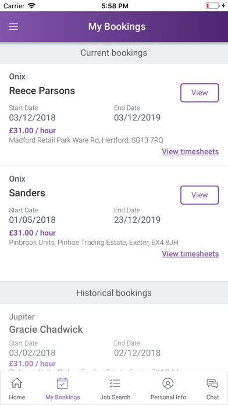Tap the Wi-Fi status icon
The image size is (228, 405).
[31, 6]
